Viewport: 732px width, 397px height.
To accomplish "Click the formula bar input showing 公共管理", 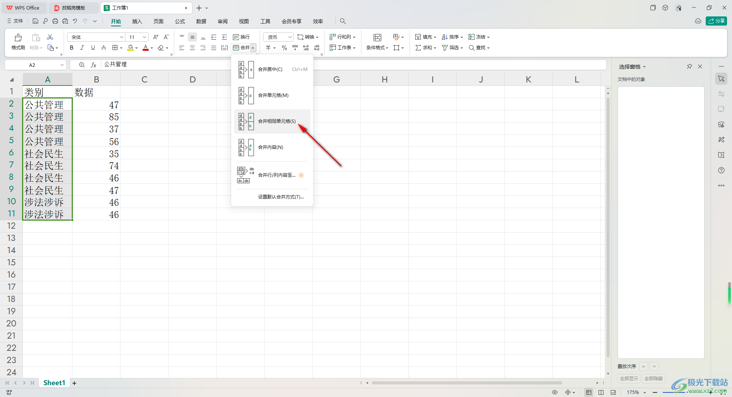I will (354, 65).
